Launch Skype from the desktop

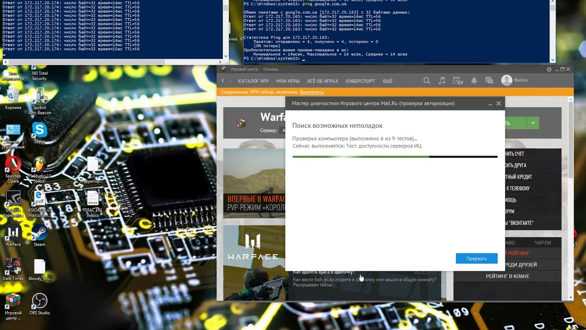pos(39,133)
